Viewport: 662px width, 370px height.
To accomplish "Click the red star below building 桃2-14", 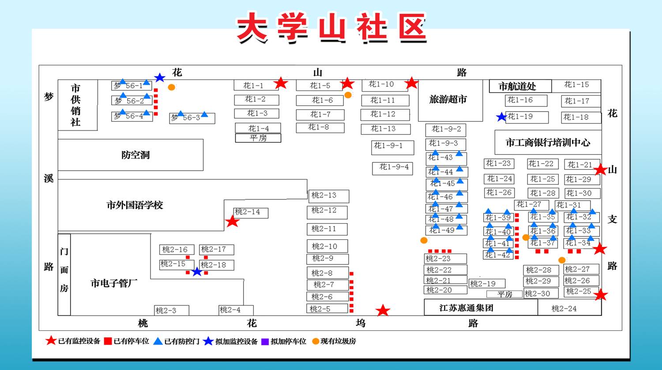I will click(x=232, y=221).
